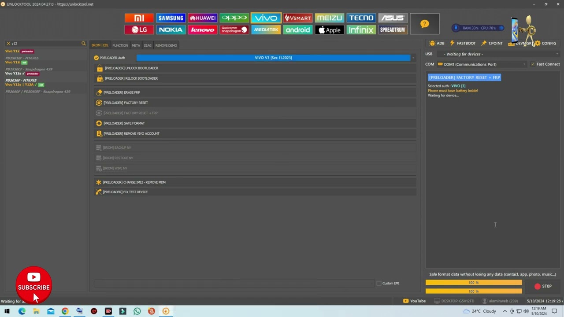Viewport: 564px width, 317px height.
Task: Toggle the Fast Connect checkbox
Action: point(533,64)
